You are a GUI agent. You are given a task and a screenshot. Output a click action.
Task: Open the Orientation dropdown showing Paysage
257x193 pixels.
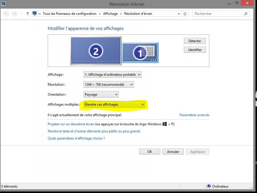[x=101, y=94]
